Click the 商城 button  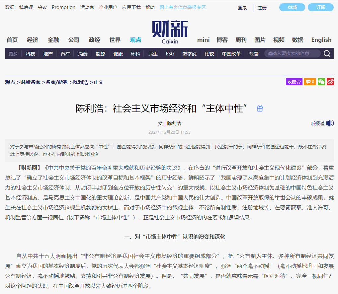[292, 7]
